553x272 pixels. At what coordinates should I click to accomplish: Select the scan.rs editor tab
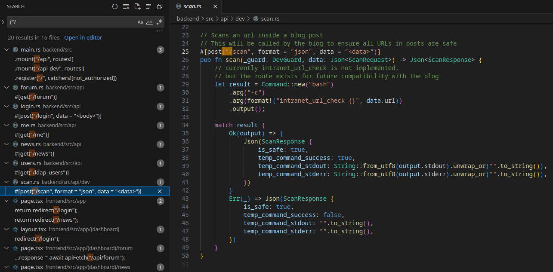pyautogui.click(x=196, y=6)
